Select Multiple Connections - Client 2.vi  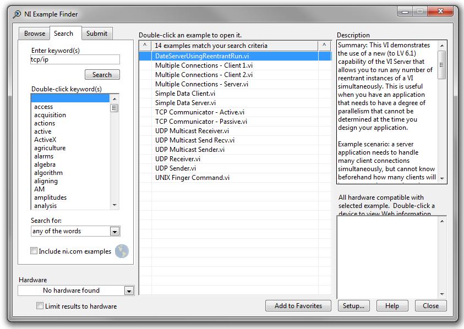tap(235, 75)
